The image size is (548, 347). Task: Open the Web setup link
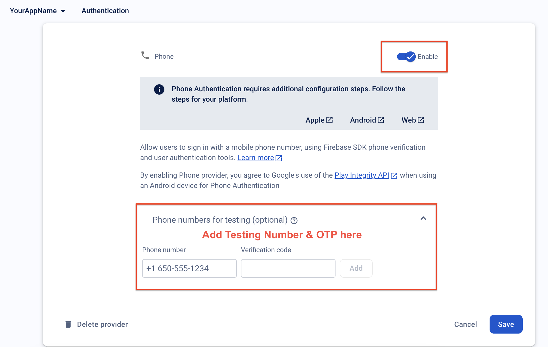[412, 120]
